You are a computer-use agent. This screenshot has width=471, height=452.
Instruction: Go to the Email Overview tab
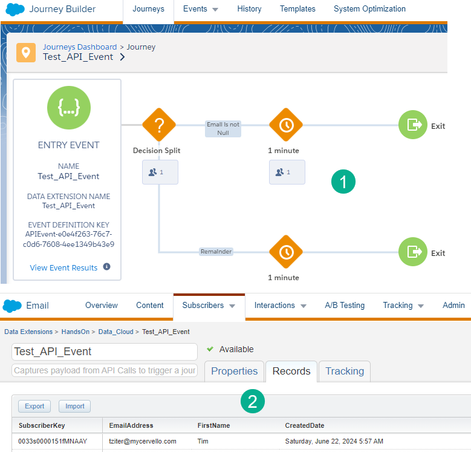102,306
